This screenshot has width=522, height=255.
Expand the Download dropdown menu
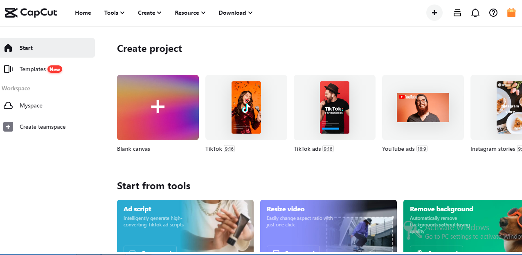click(236, 13)
